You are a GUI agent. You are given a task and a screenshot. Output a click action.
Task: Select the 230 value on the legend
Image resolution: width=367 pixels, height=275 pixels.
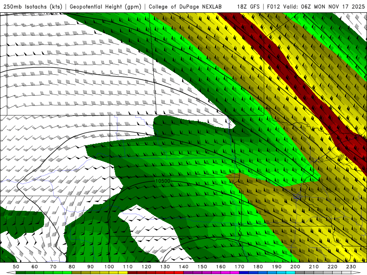(351, 267)
